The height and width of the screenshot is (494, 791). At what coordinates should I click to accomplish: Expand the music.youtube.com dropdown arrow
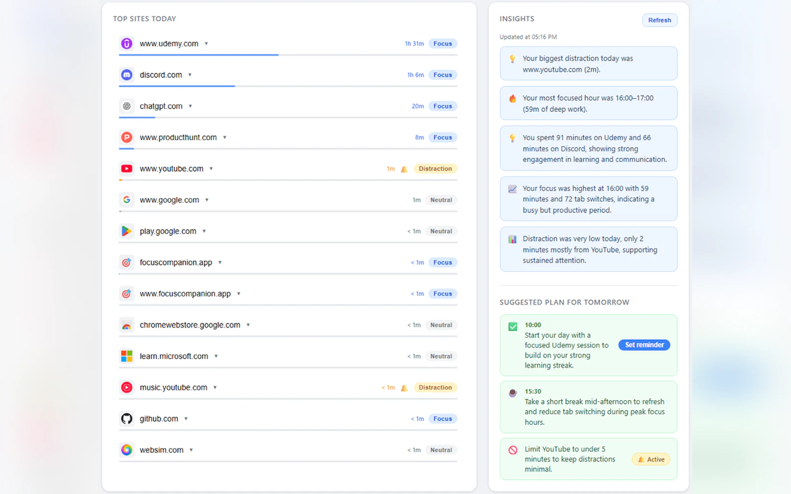click(215, 387)
